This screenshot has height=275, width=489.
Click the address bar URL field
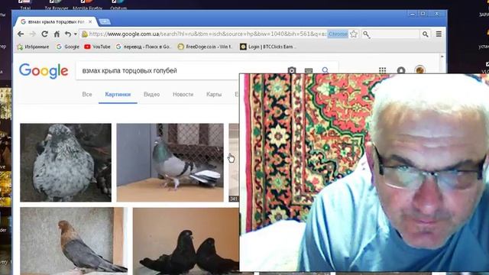coord(204,34)
